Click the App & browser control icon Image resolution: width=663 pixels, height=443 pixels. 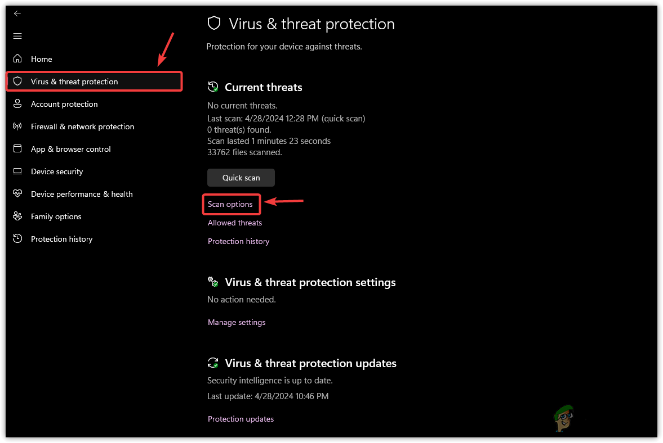[17, 149]
